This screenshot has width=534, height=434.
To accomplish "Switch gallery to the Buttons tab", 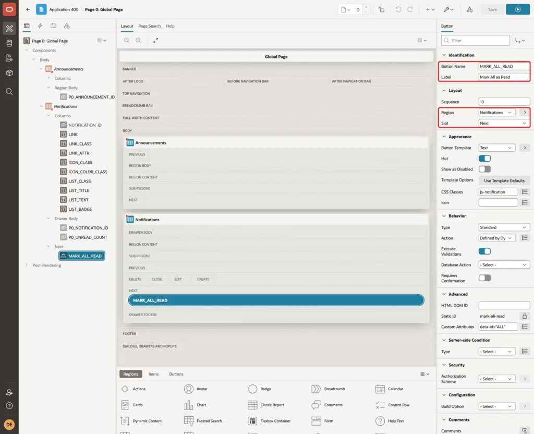I will coord(176,374).
